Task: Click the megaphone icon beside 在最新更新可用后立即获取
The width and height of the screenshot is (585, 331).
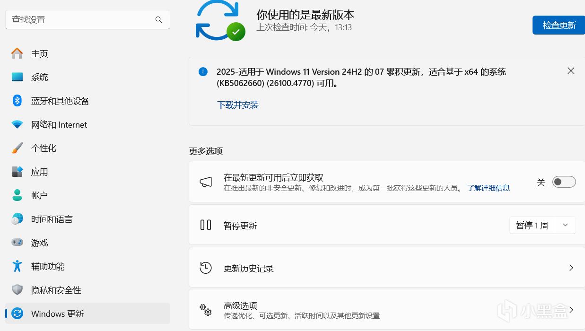Action: [206, 182]
